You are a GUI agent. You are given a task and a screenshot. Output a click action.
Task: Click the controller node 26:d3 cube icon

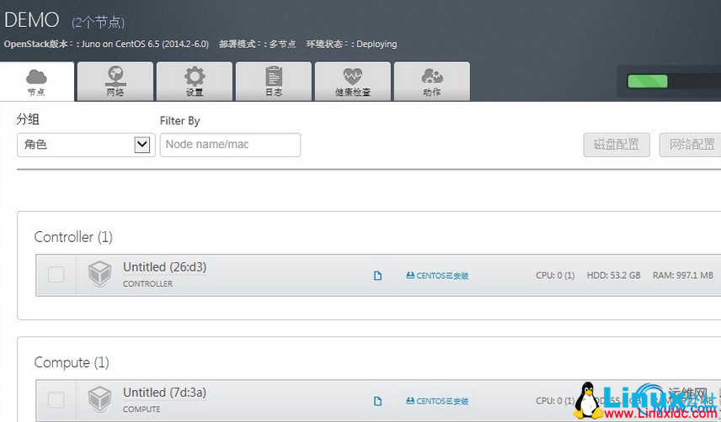99,274
